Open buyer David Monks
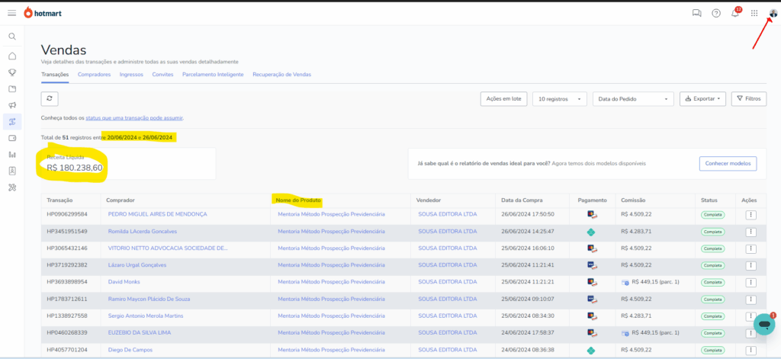This screenshot has width=781, height=359. tap(124, 282)
